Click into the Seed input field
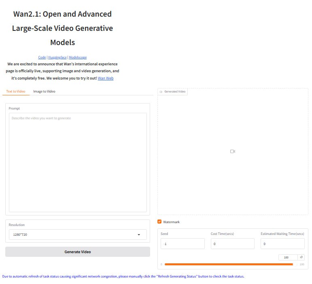The image size is (312, 284). [183, 244]
